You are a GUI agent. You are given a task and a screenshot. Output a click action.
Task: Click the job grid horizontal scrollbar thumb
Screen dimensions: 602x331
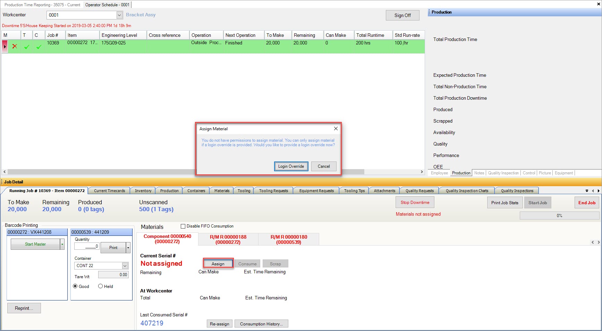186,172
